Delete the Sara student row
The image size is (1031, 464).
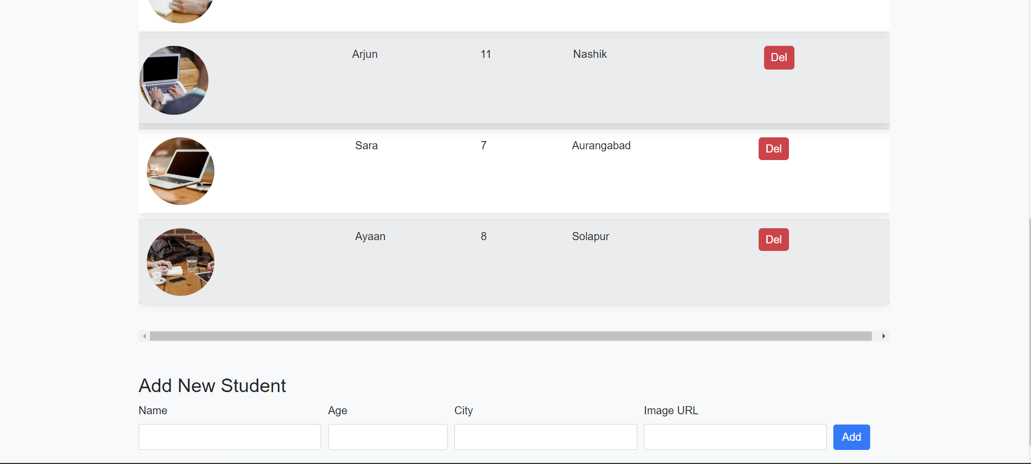pyautogui.click(x=773, y=149)
